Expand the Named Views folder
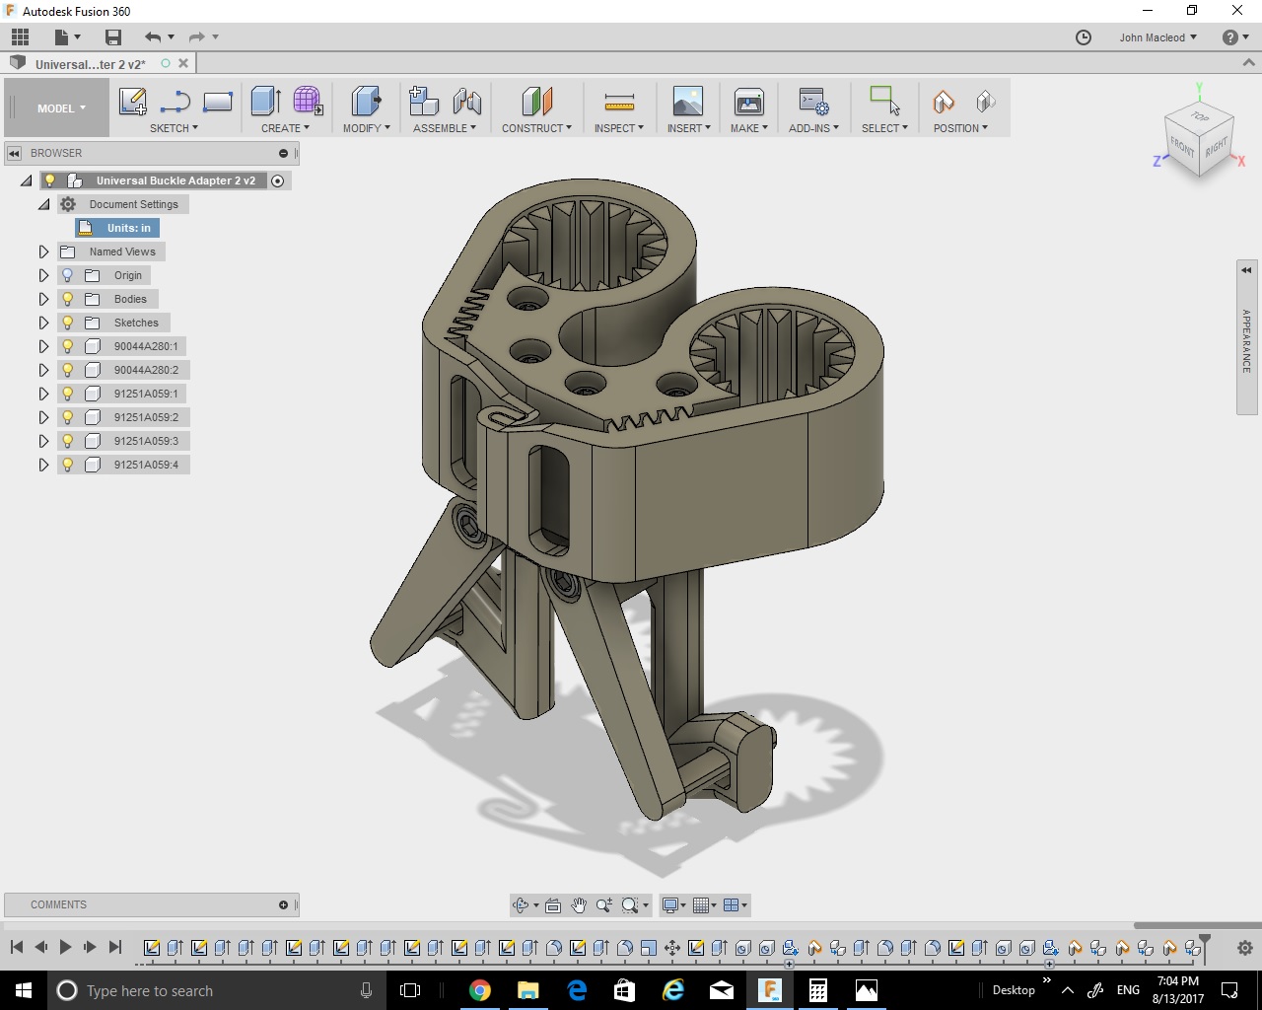 (x=43, y=252)
